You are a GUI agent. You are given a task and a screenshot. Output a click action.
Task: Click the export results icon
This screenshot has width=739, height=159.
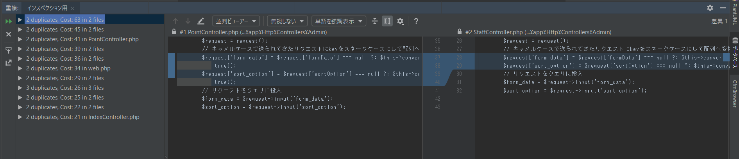pos(8,63)
